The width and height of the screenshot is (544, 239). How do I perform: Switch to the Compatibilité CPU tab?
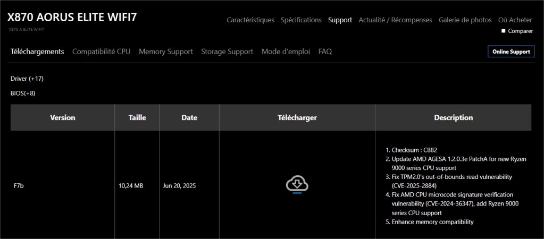(102, 52)
